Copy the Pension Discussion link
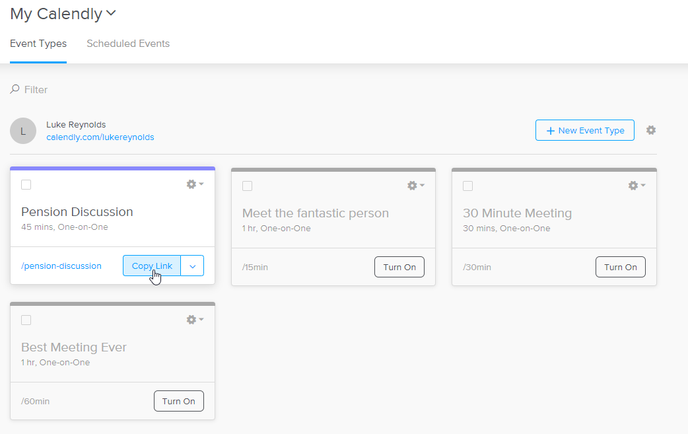 coord(152,266)
